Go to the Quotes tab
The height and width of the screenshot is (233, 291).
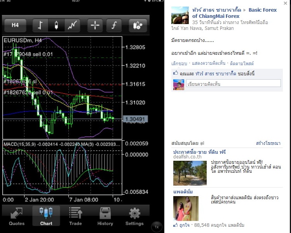[x=17, y=216]
